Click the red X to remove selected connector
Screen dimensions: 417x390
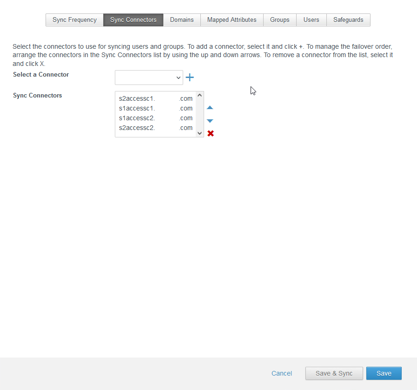[210, 133]
